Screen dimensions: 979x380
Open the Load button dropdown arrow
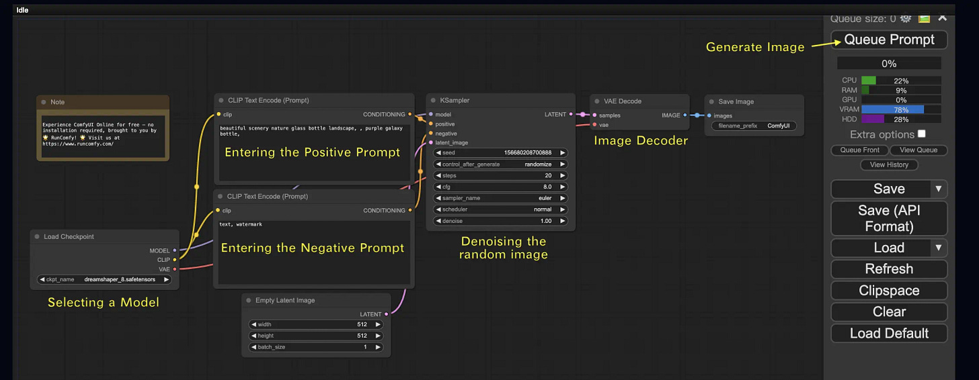[x=939, y=248]
